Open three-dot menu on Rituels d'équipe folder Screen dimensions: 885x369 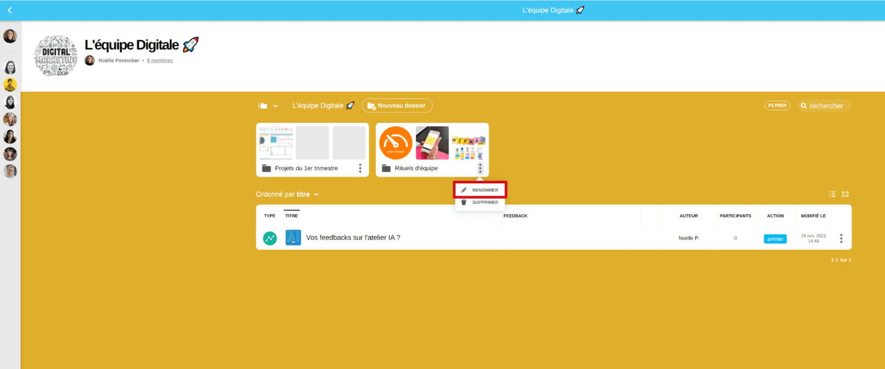click(480, 168)
